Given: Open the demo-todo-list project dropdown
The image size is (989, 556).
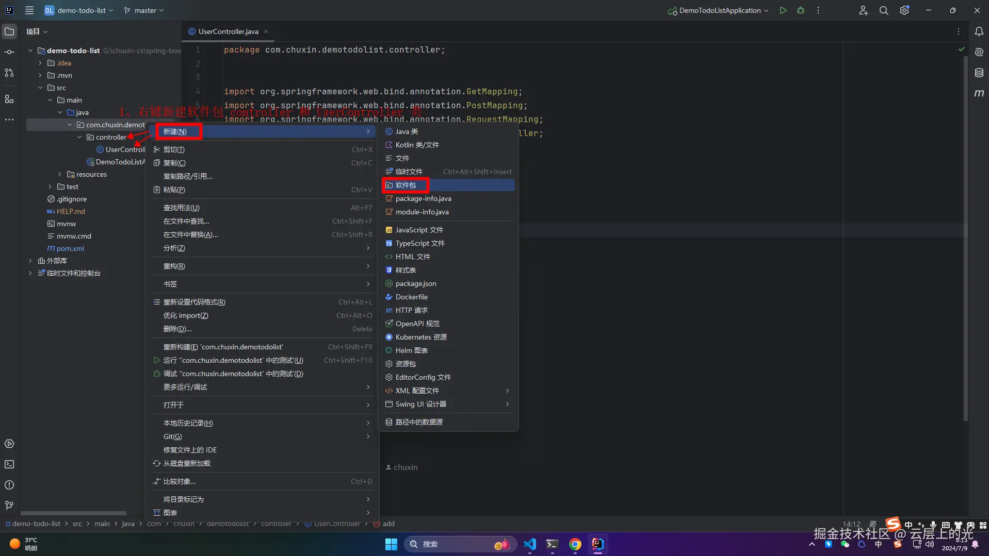Looking at the screenshot, I should coord(79,10).
